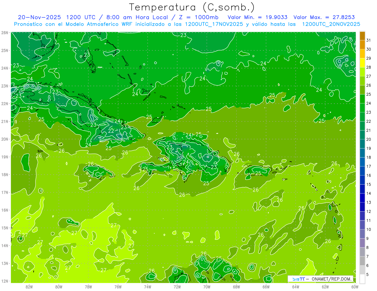Select the 'Valor Max. = 27.8253' value
This screenshot has width=377, height=291.
coord(324,17)
